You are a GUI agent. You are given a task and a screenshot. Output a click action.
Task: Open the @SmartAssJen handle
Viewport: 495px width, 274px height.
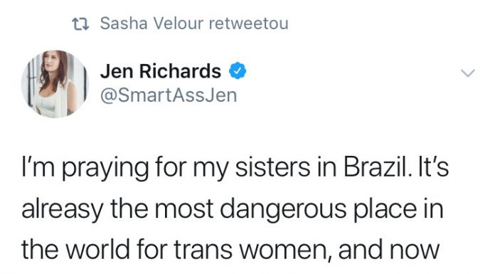(169, 95)
